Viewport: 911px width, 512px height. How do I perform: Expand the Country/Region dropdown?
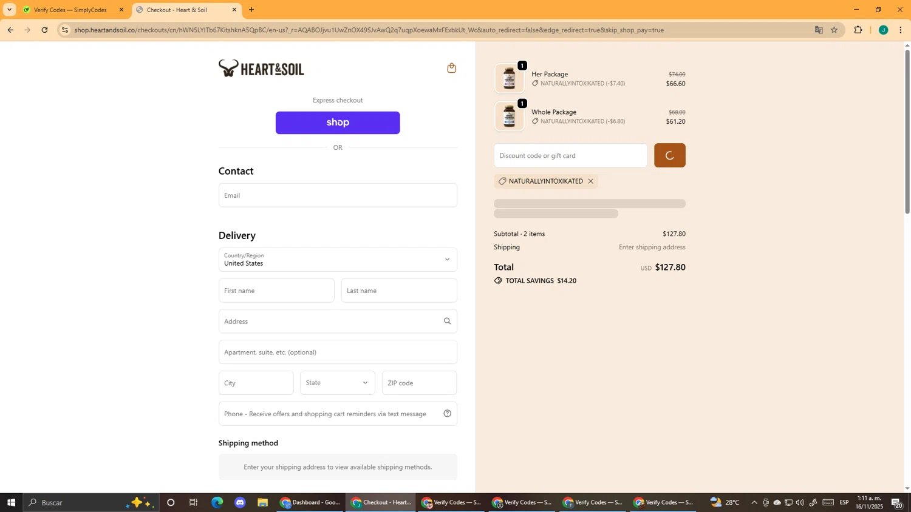point(338,260)
